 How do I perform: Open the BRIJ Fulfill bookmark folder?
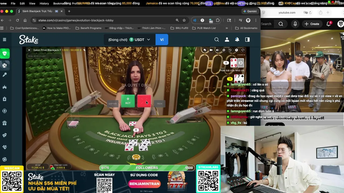tap(179, 28)
